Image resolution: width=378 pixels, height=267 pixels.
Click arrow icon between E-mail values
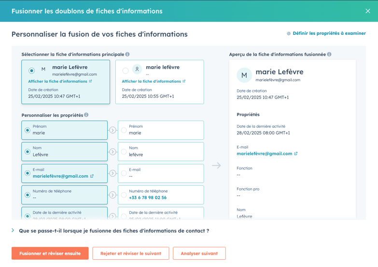click(112, 173)
